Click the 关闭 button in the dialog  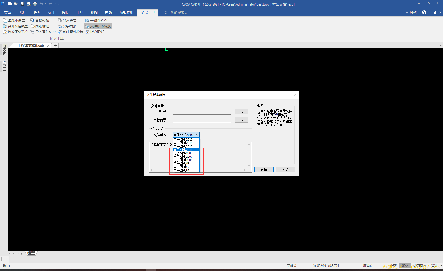[285, 170]
